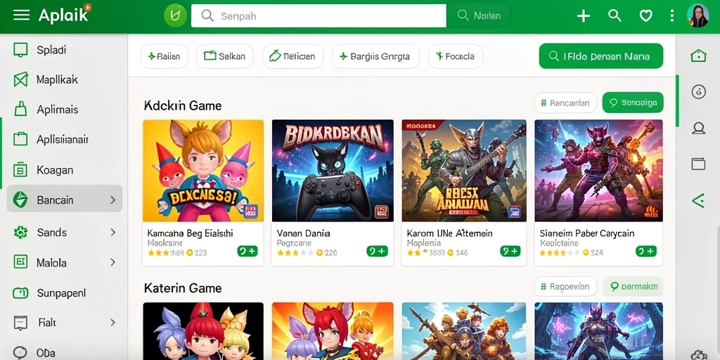Click the window icon in right rail
The height and width of the screenshot is (360, 720).
click(698, 164)
